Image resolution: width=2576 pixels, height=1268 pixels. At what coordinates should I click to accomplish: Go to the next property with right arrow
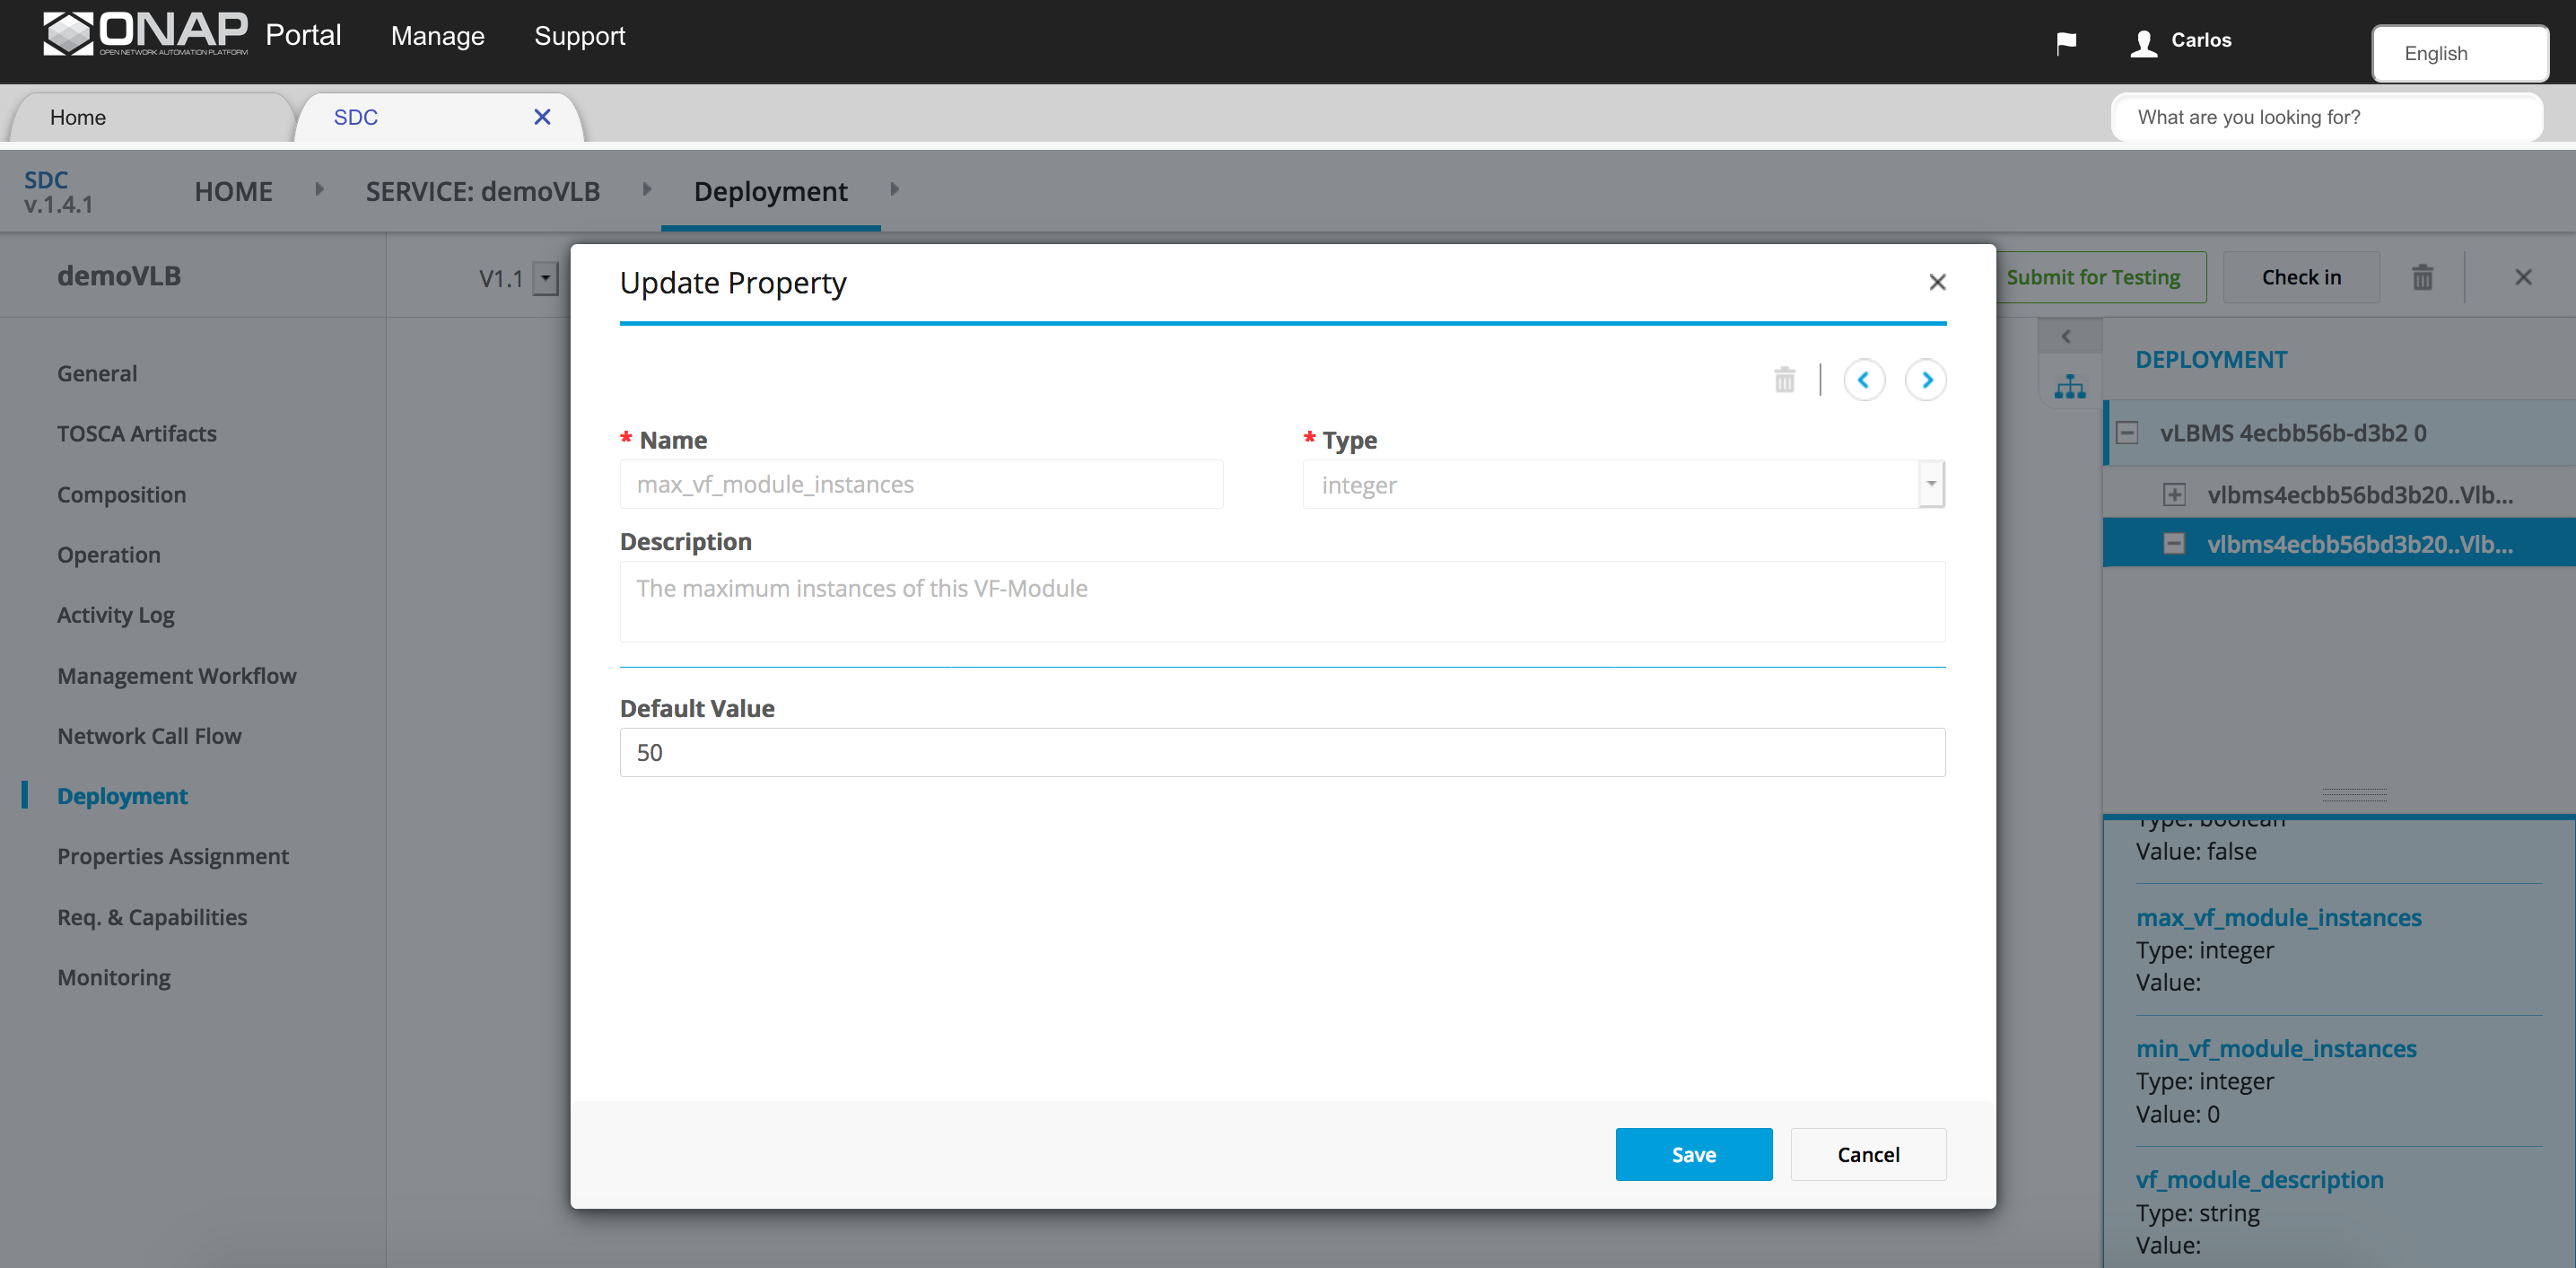pyautogui.click(x=1926, y=380)
